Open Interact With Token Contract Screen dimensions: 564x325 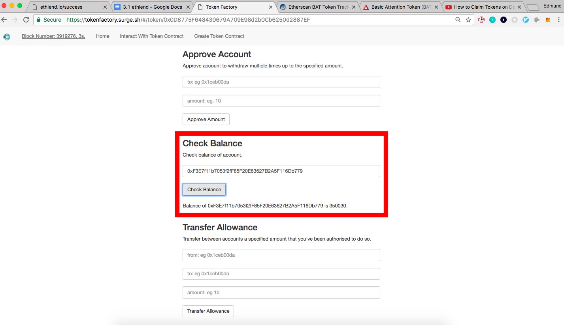[152, 36]
